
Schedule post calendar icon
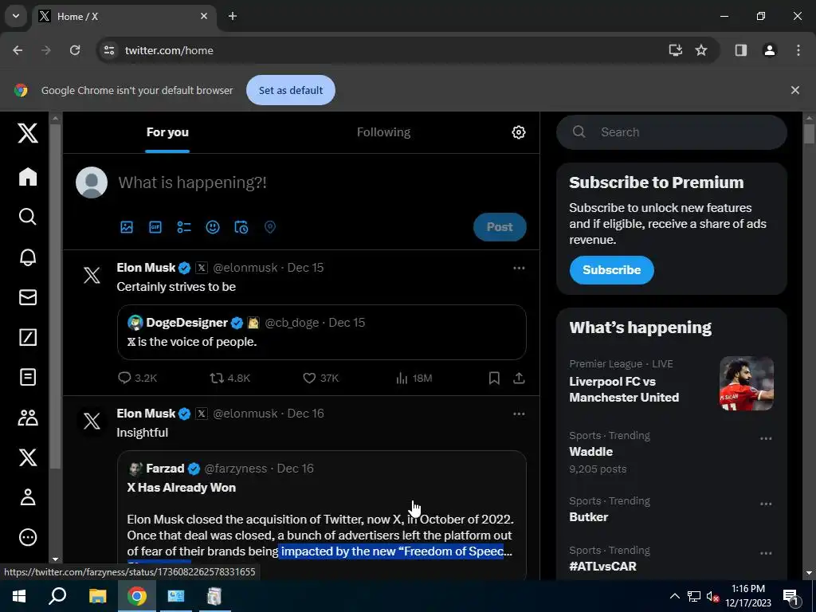coord(241,227)
